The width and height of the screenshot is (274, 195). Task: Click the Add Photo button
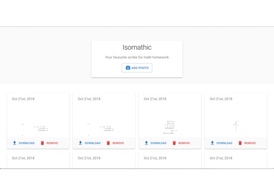pyautogui.click(x=137, y=68)
